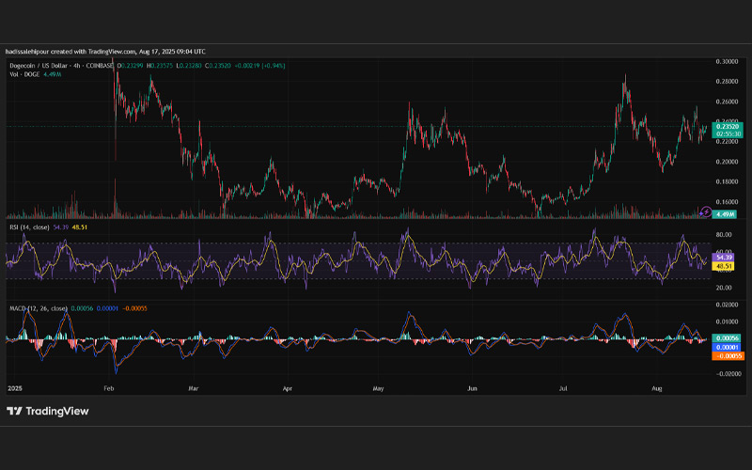Click the 0.01000 MACD axis label

pyautogui.click(x=727, y=321)
